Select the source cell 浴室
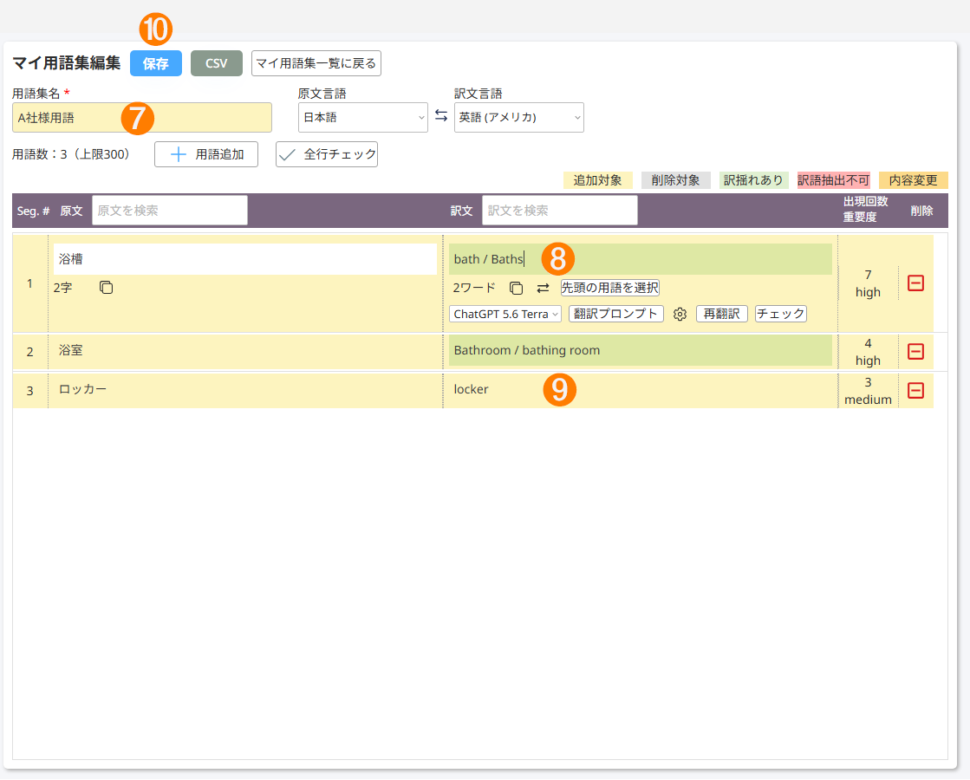 point(245,351)
